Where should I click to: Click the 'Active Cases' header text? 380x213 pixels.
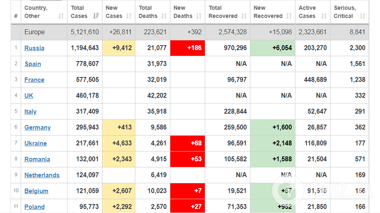307,12
